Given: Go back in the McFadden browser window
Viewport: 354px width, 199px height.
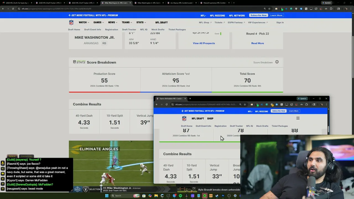Looking at the screenshot, I should click(x=157, y=104).
